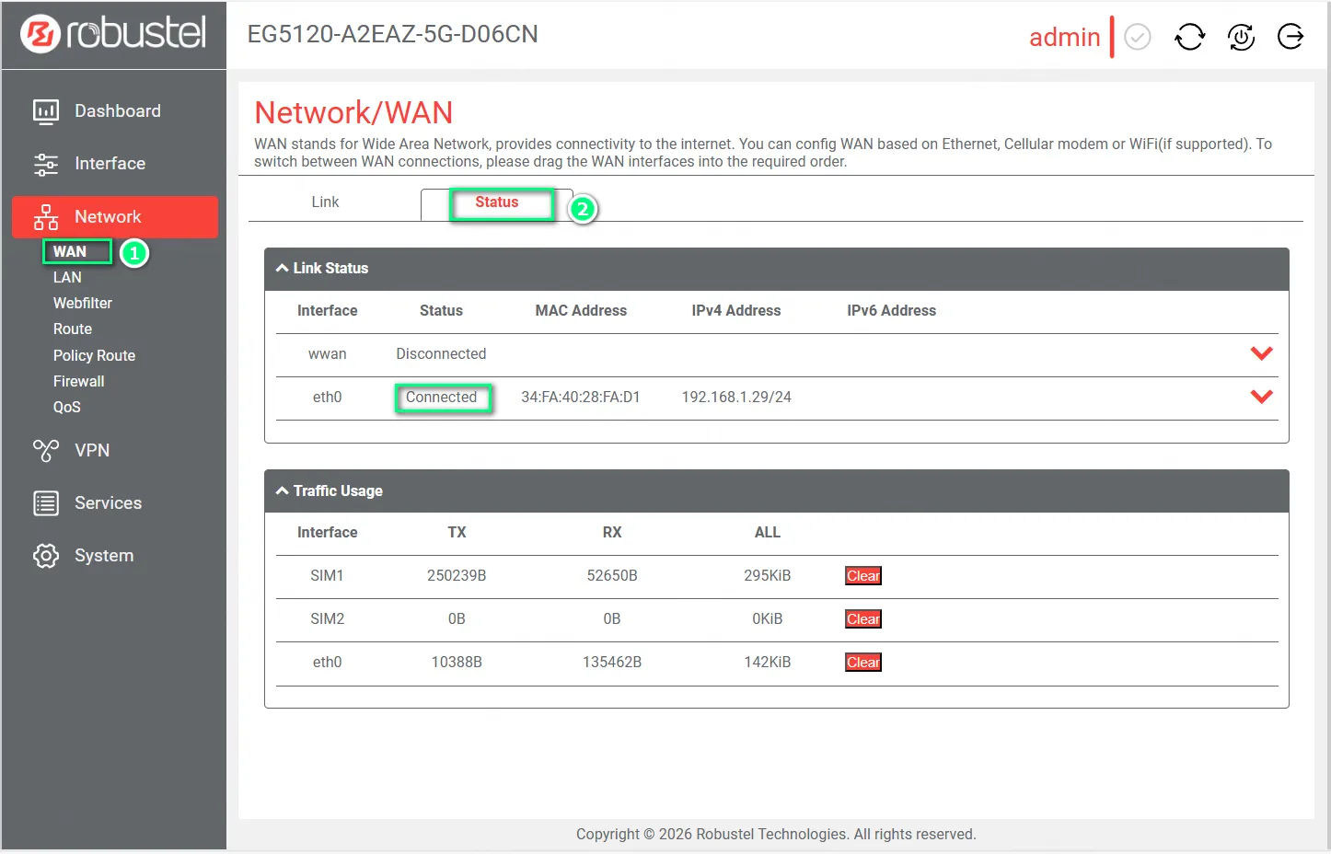Screen dimensions: 1331x854
Task: Collapse the Link Status panel
Action: pos(283,269)
